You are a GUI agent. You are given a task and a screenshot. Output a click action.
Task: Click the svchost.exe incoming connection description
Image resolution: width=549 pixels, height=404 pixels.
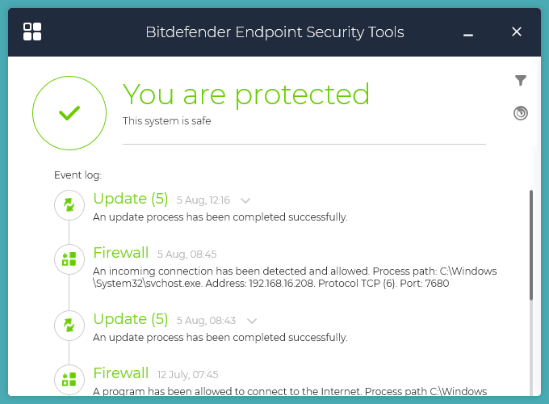click(x=295, y=277)
